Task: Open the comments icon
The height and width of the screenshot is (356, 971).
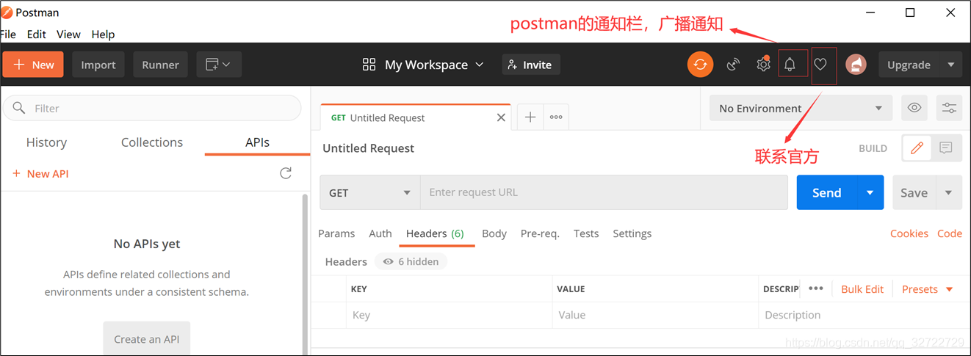Action: 946,148
